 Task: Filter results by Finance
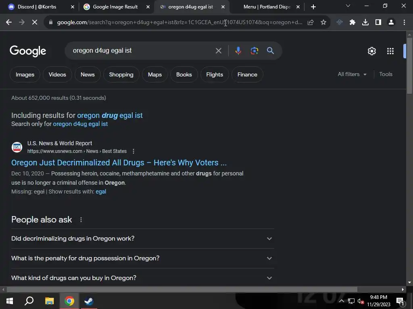[247, 74]
